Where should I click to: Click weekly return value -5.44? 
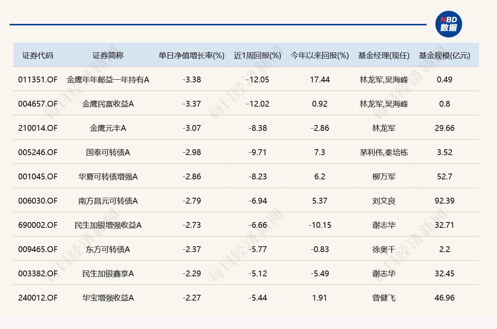258,298
